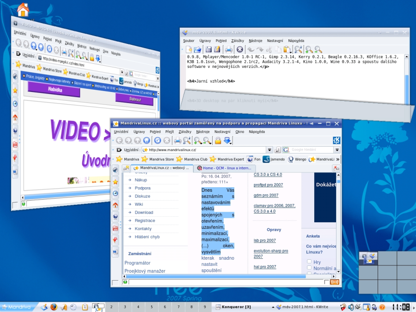Click the Mandriva Store bookmark in the front Konqueror
The height and width of the screenshot is (312, 416).
point(158,159)
